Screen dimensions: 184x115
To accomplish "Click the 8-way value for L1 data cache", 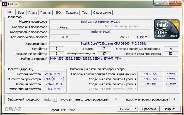I will [171, 74].
